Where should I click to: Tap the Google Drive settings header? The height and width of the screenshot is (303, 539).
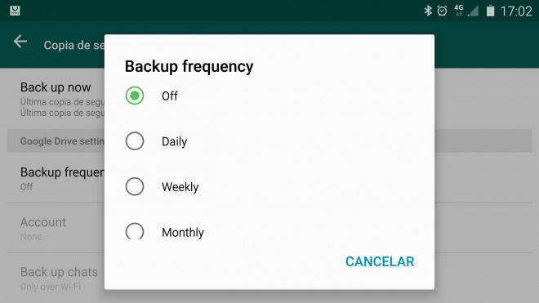click(56, 141)
